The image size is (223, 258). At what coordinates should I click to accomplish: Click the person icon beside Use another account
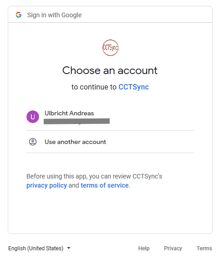(x=33, y=142)
